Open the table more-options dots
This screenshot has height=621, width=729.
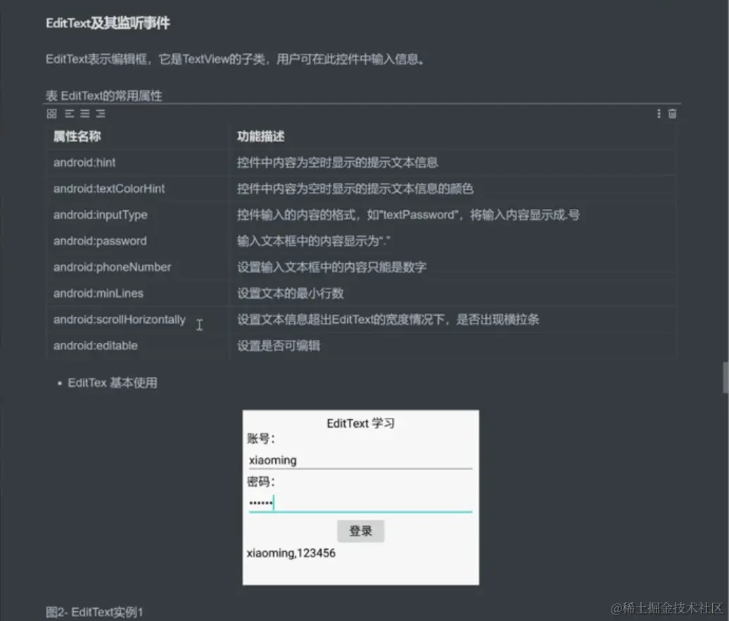tap(659, 113)
